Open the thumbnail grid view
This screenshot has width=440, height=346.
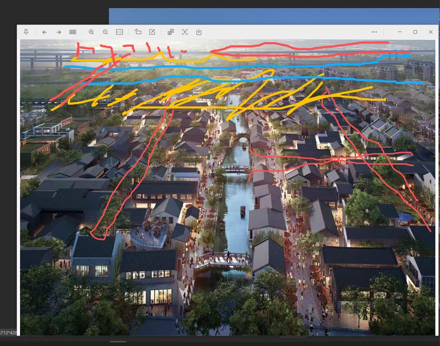[73, 32]
